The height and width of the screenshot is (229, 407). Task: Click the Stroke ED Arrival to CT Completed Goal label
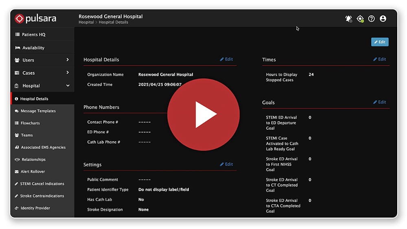[x=282, y=185]
